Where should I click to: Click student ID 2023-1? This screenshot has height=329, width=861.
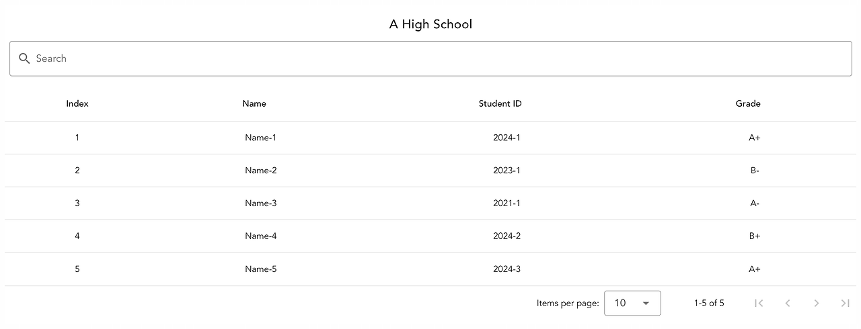tap(507, 171)
